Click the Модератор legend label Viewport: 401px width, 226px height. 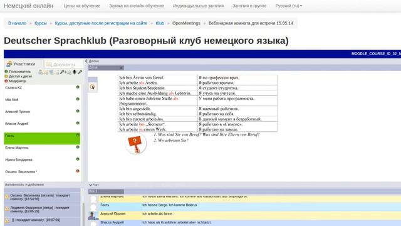[x=18, y=81]
